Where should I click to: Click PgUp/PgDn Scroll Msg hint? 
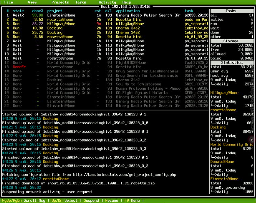(x=24, y=200)
